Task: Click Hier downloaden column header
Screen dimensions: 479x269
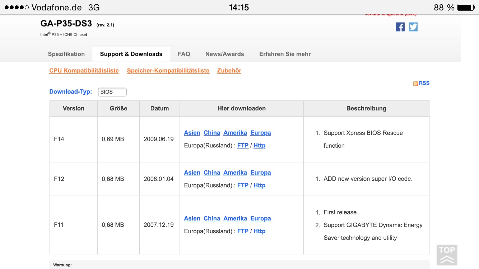Action: [x=242, y=108]
